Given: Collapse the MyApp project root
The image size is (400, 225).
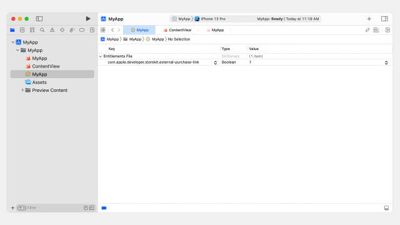Looking at the screenshot, I should tap(13, 42).
